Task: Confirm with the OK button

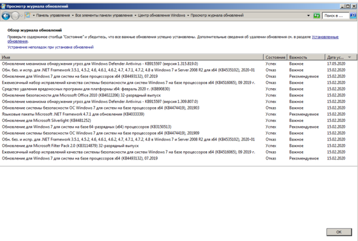Action: pos(339,232)
